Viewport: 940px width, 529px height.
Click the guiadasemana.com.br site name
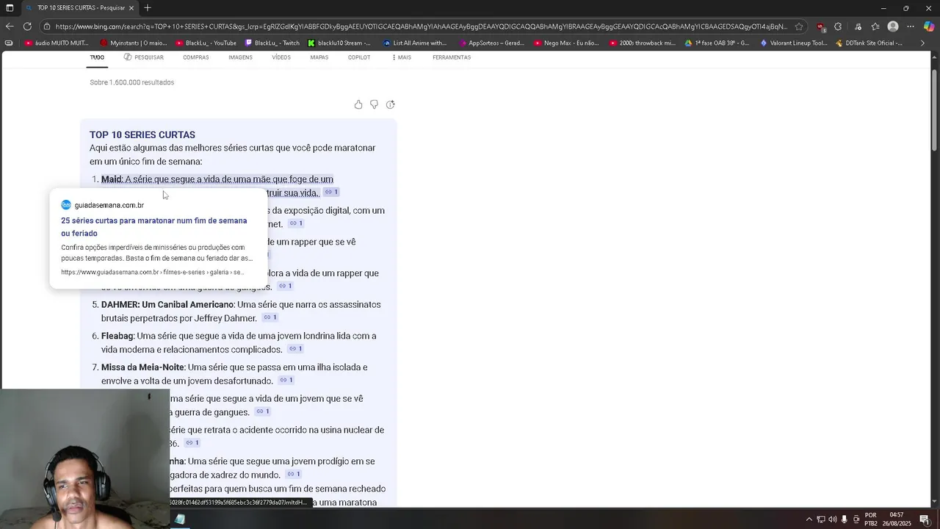click(109, 205)
